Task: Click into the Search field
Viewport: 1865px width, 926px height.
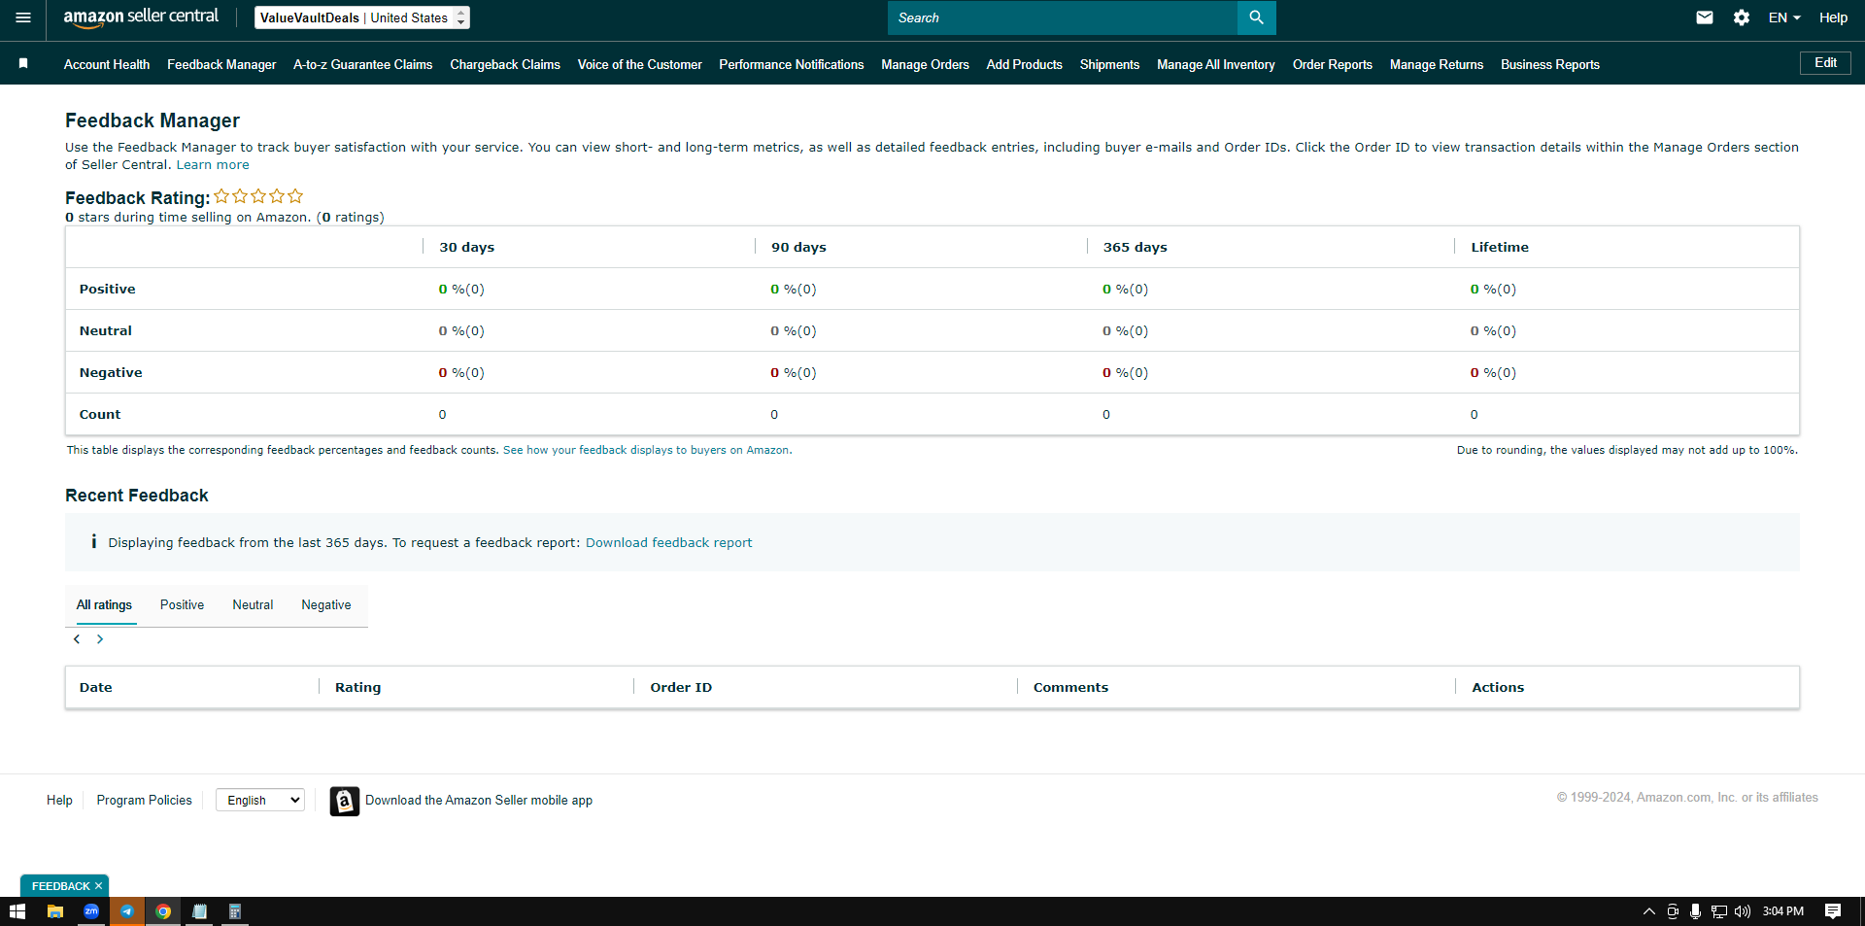Action: click(x=1063, y=17)
